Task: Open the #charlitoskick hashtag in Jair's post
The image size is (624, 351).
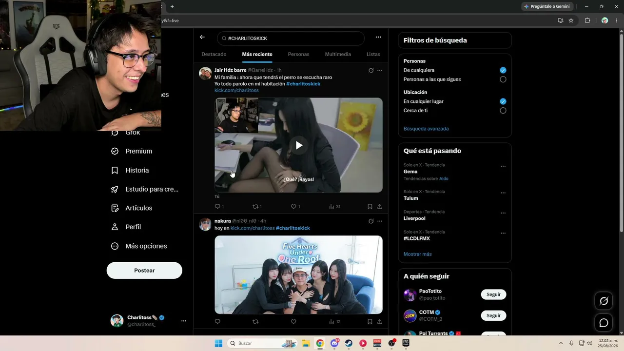Action: 303,84
